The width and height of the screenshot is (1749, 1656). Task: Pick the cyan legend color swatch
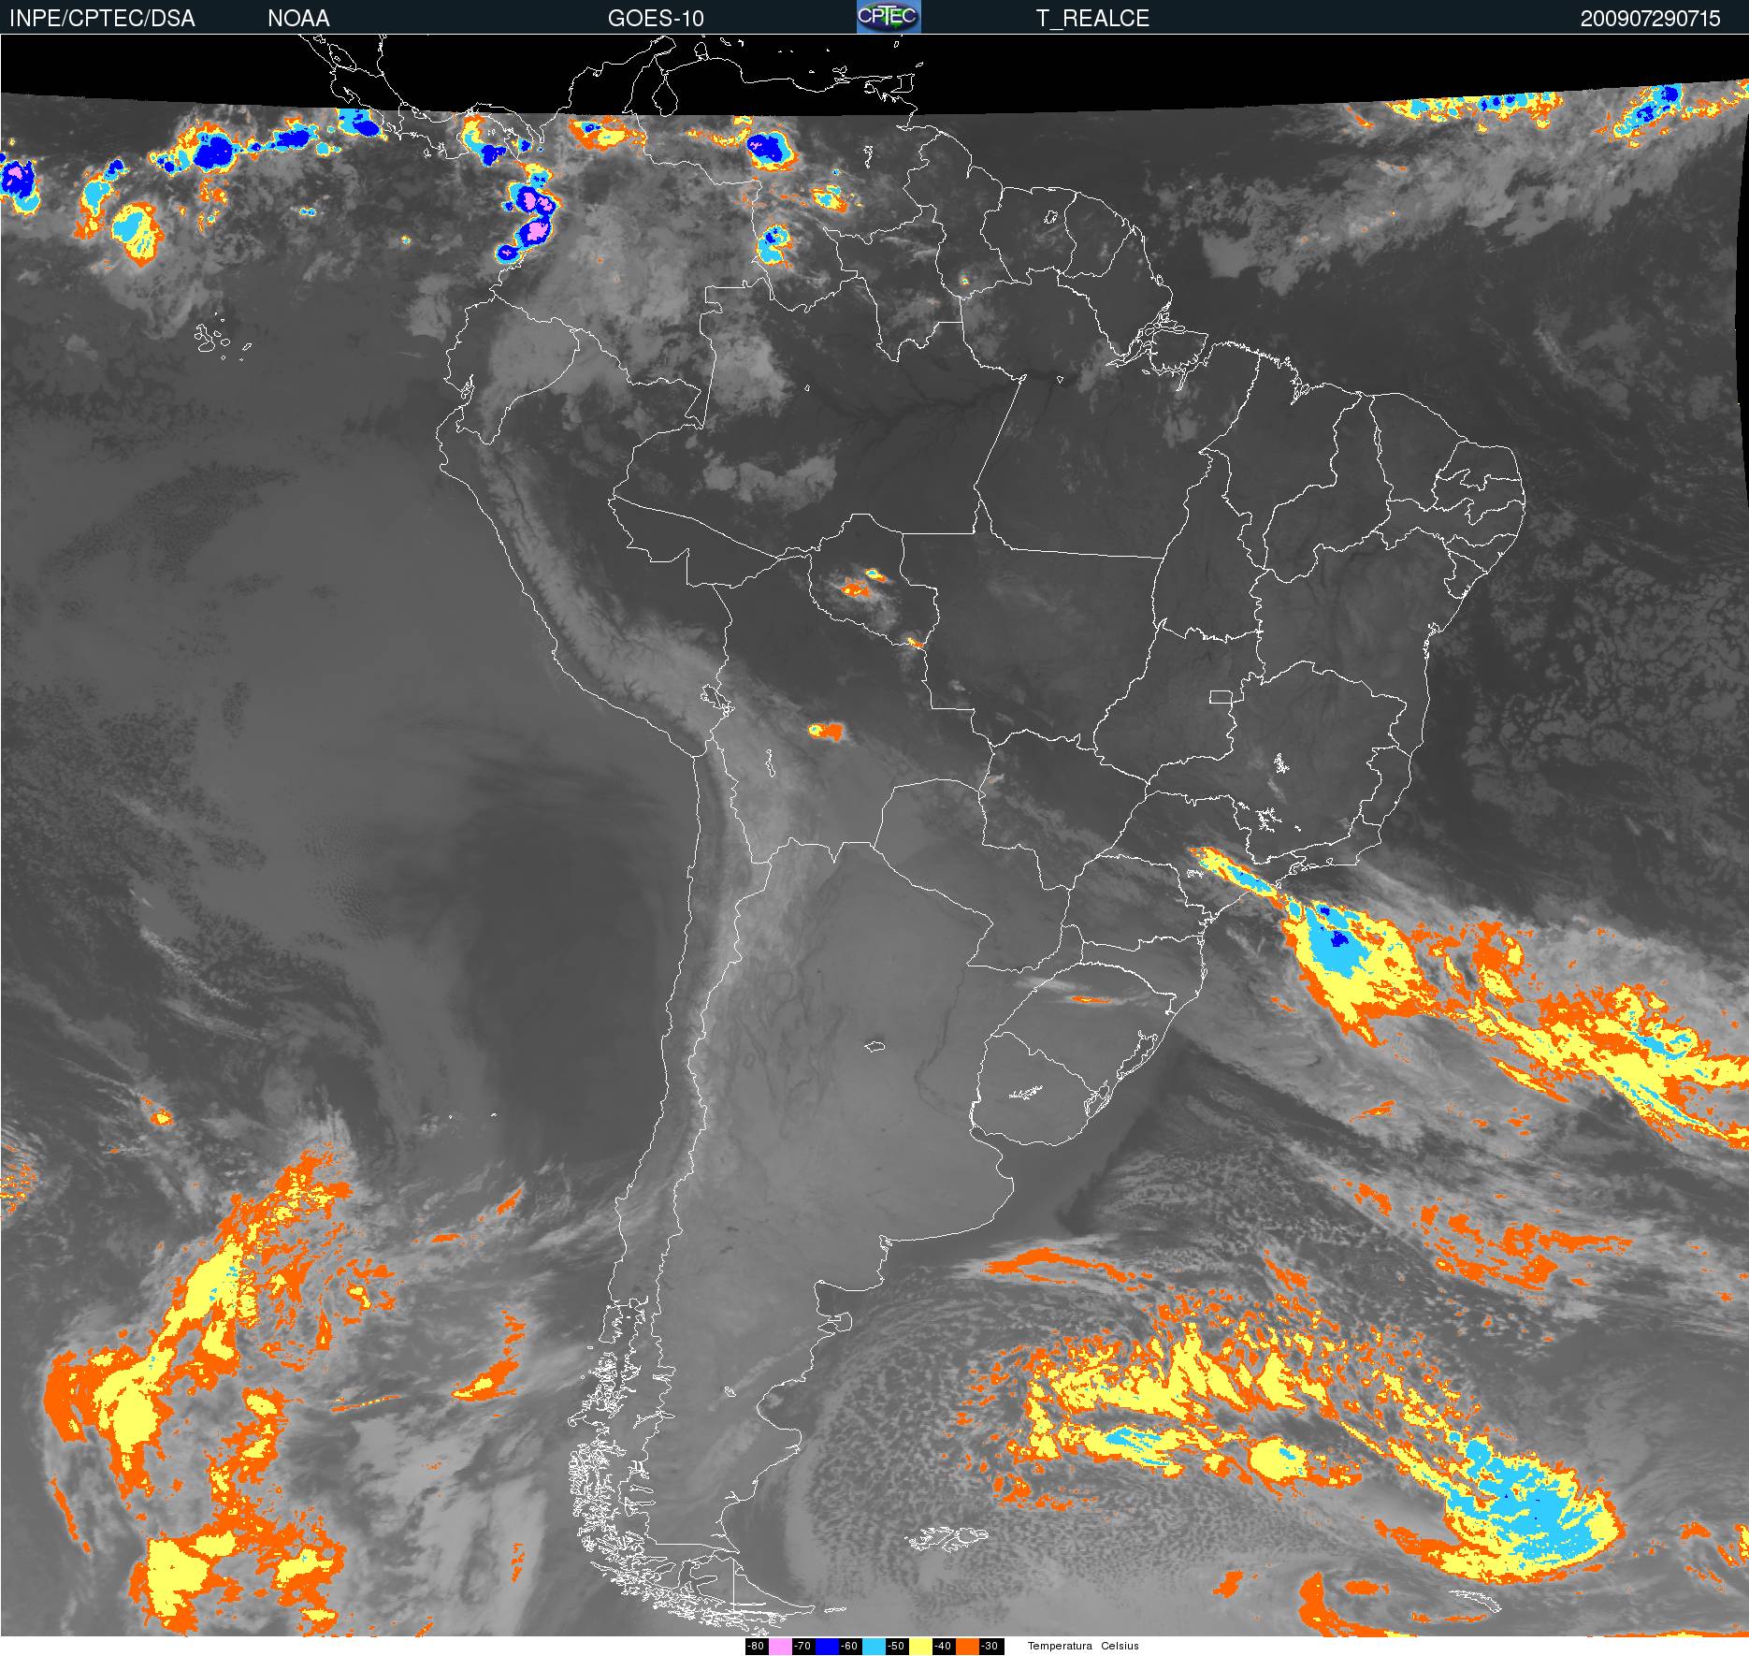873,1646
